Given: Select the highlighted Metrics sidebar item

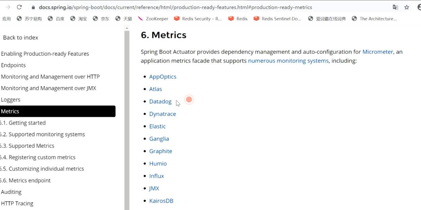Looking at the screenshot, I should point(58,111).
